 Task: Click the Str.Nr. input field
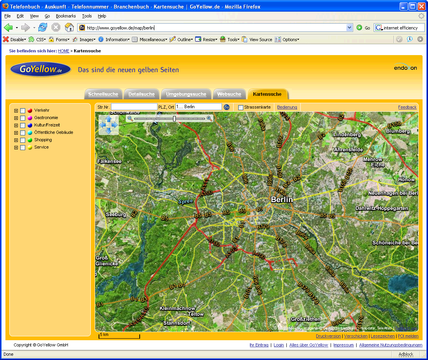click(134, 107)
